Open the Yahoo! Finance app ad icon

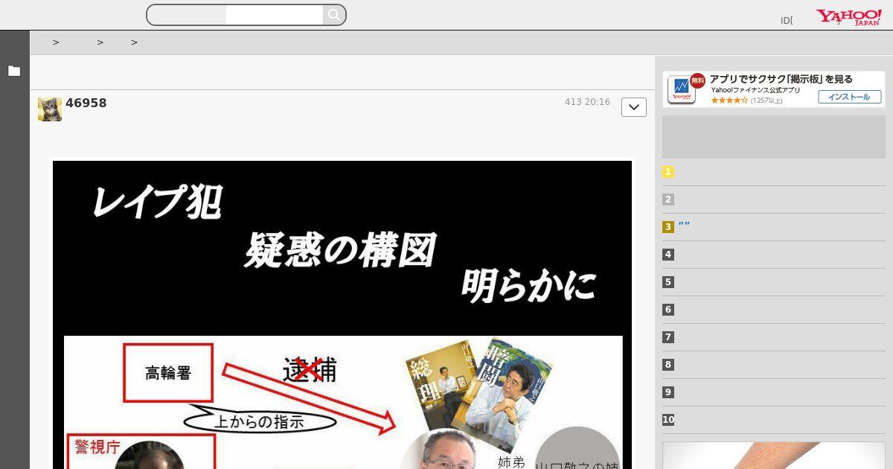(682, 89)
